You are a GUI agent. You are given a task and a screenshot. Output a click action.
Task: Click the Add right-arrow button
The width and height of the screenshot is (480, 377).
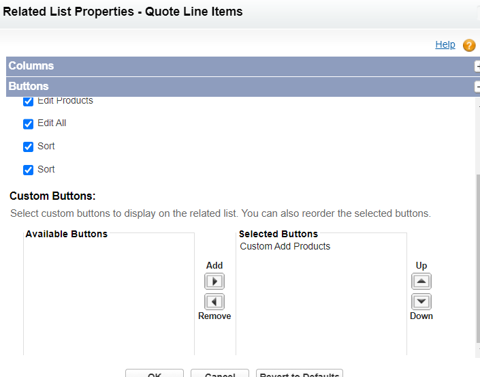(214, 282)
